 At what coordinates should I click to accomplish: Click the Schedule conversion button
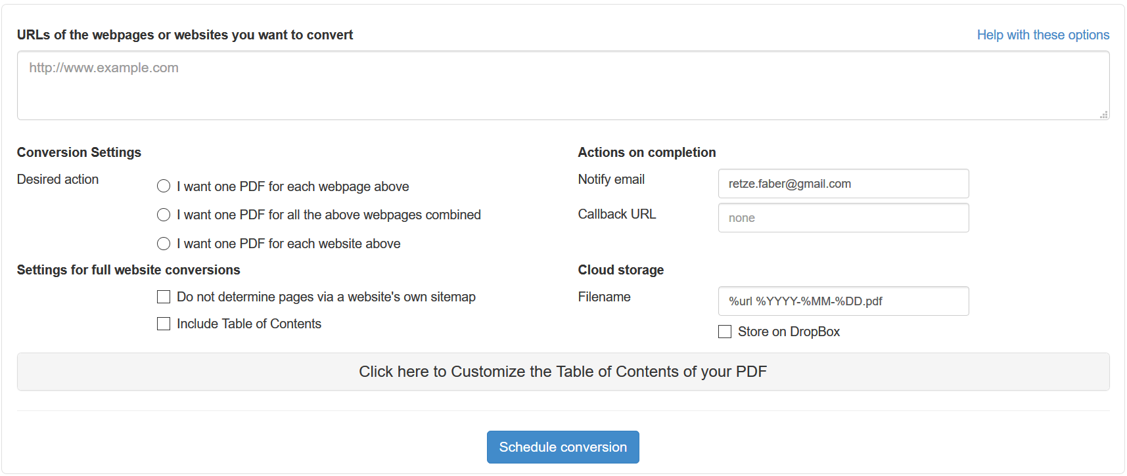563,447
